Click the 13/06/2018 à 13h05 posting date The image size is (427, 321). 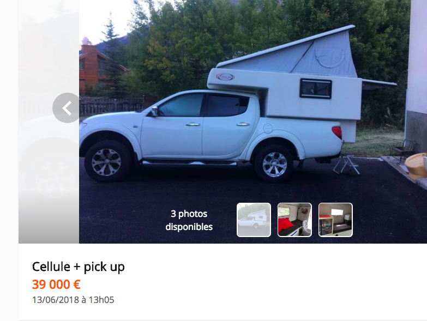(x=73, y=300)
